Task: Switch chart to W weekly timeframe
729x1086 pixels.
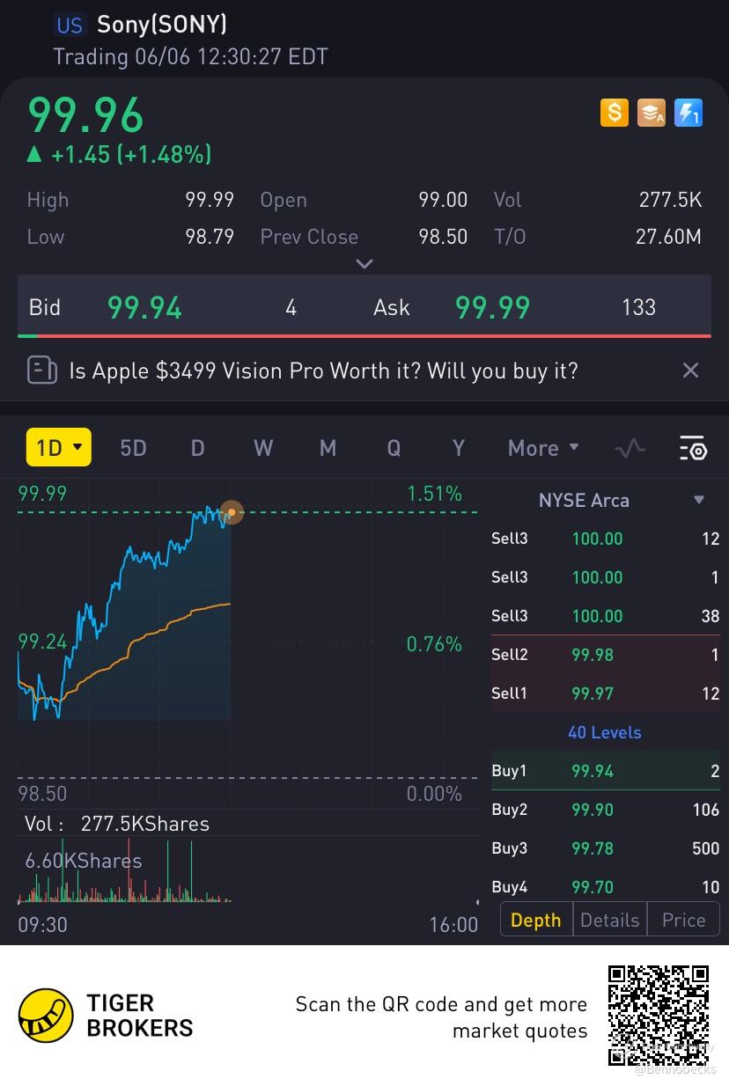Action: [x=263, y=448]
